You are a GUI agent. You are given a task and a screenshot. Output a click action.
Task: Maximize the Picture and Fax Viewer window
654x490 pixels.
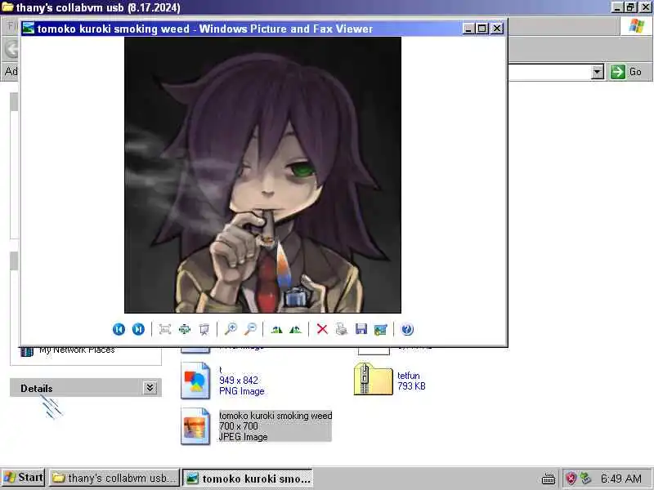click(482, 29)
